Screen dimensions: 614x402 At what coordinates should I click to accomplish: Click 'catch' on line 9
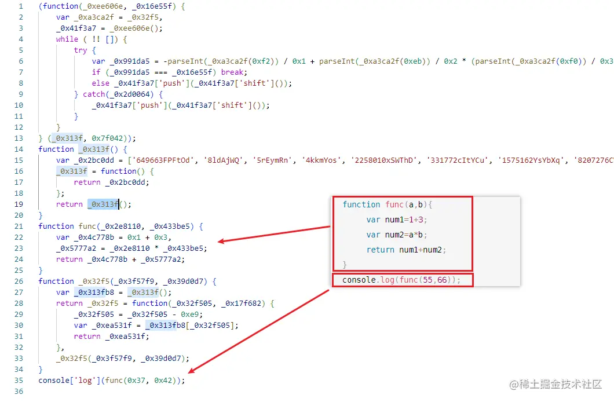94,94
